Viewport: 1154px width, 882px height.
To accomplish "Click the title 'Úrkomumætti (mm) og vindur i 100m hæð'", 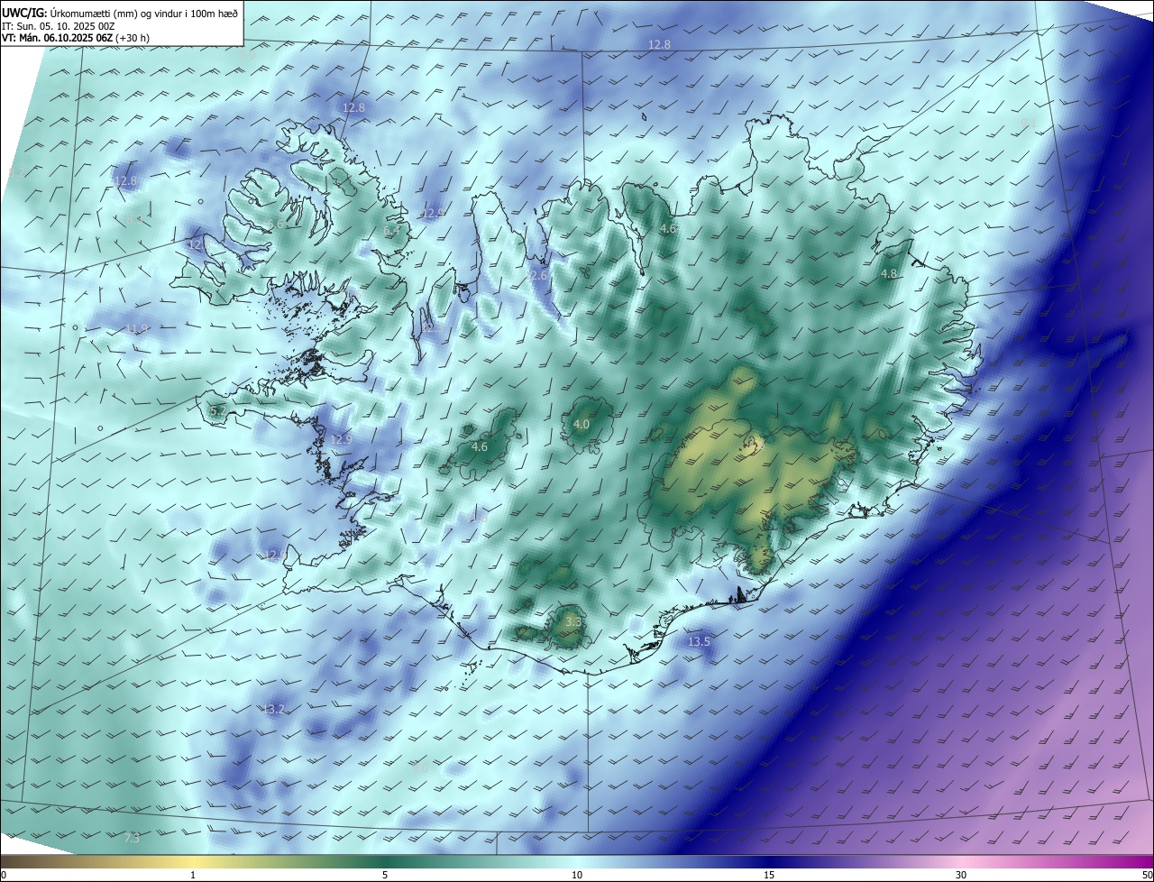I will click(x=143, y=13).
